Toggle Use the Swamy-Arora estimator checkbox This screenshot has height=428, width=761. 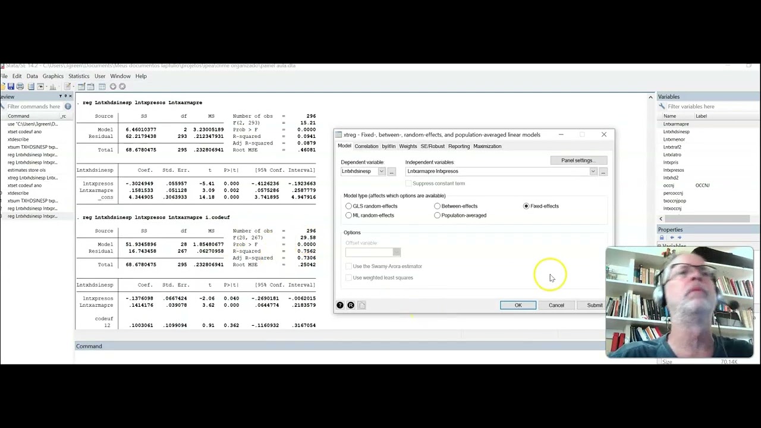pyautogui.click(x=349, y=266)
